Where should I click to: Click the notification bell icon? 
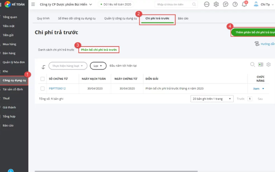244,4
